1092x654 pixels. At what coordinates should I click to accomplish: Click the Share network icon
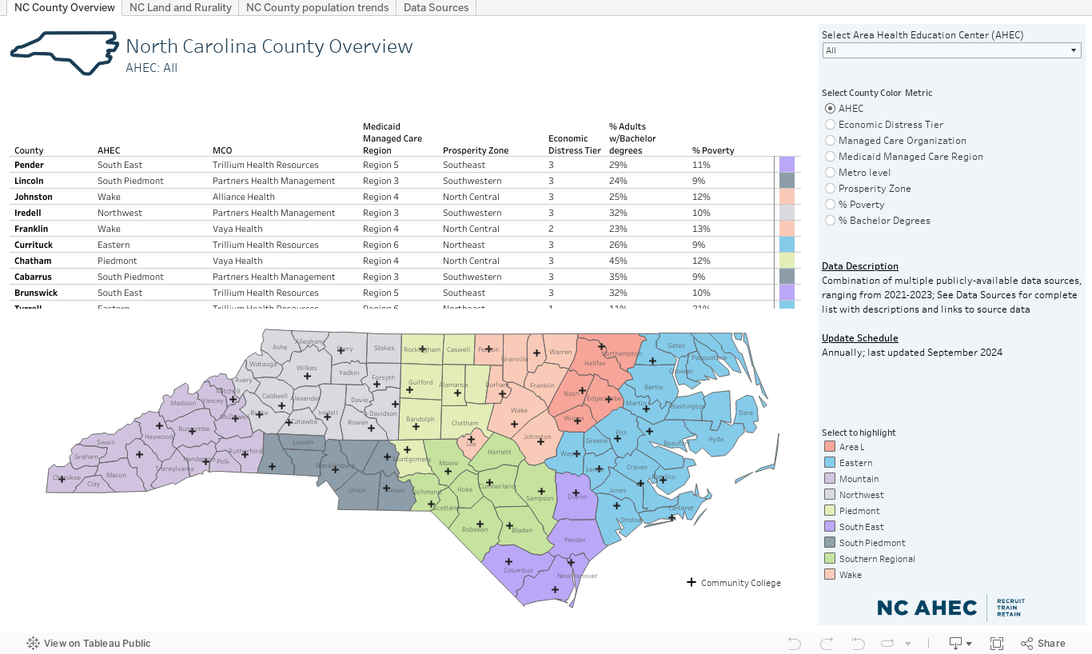1026,643
